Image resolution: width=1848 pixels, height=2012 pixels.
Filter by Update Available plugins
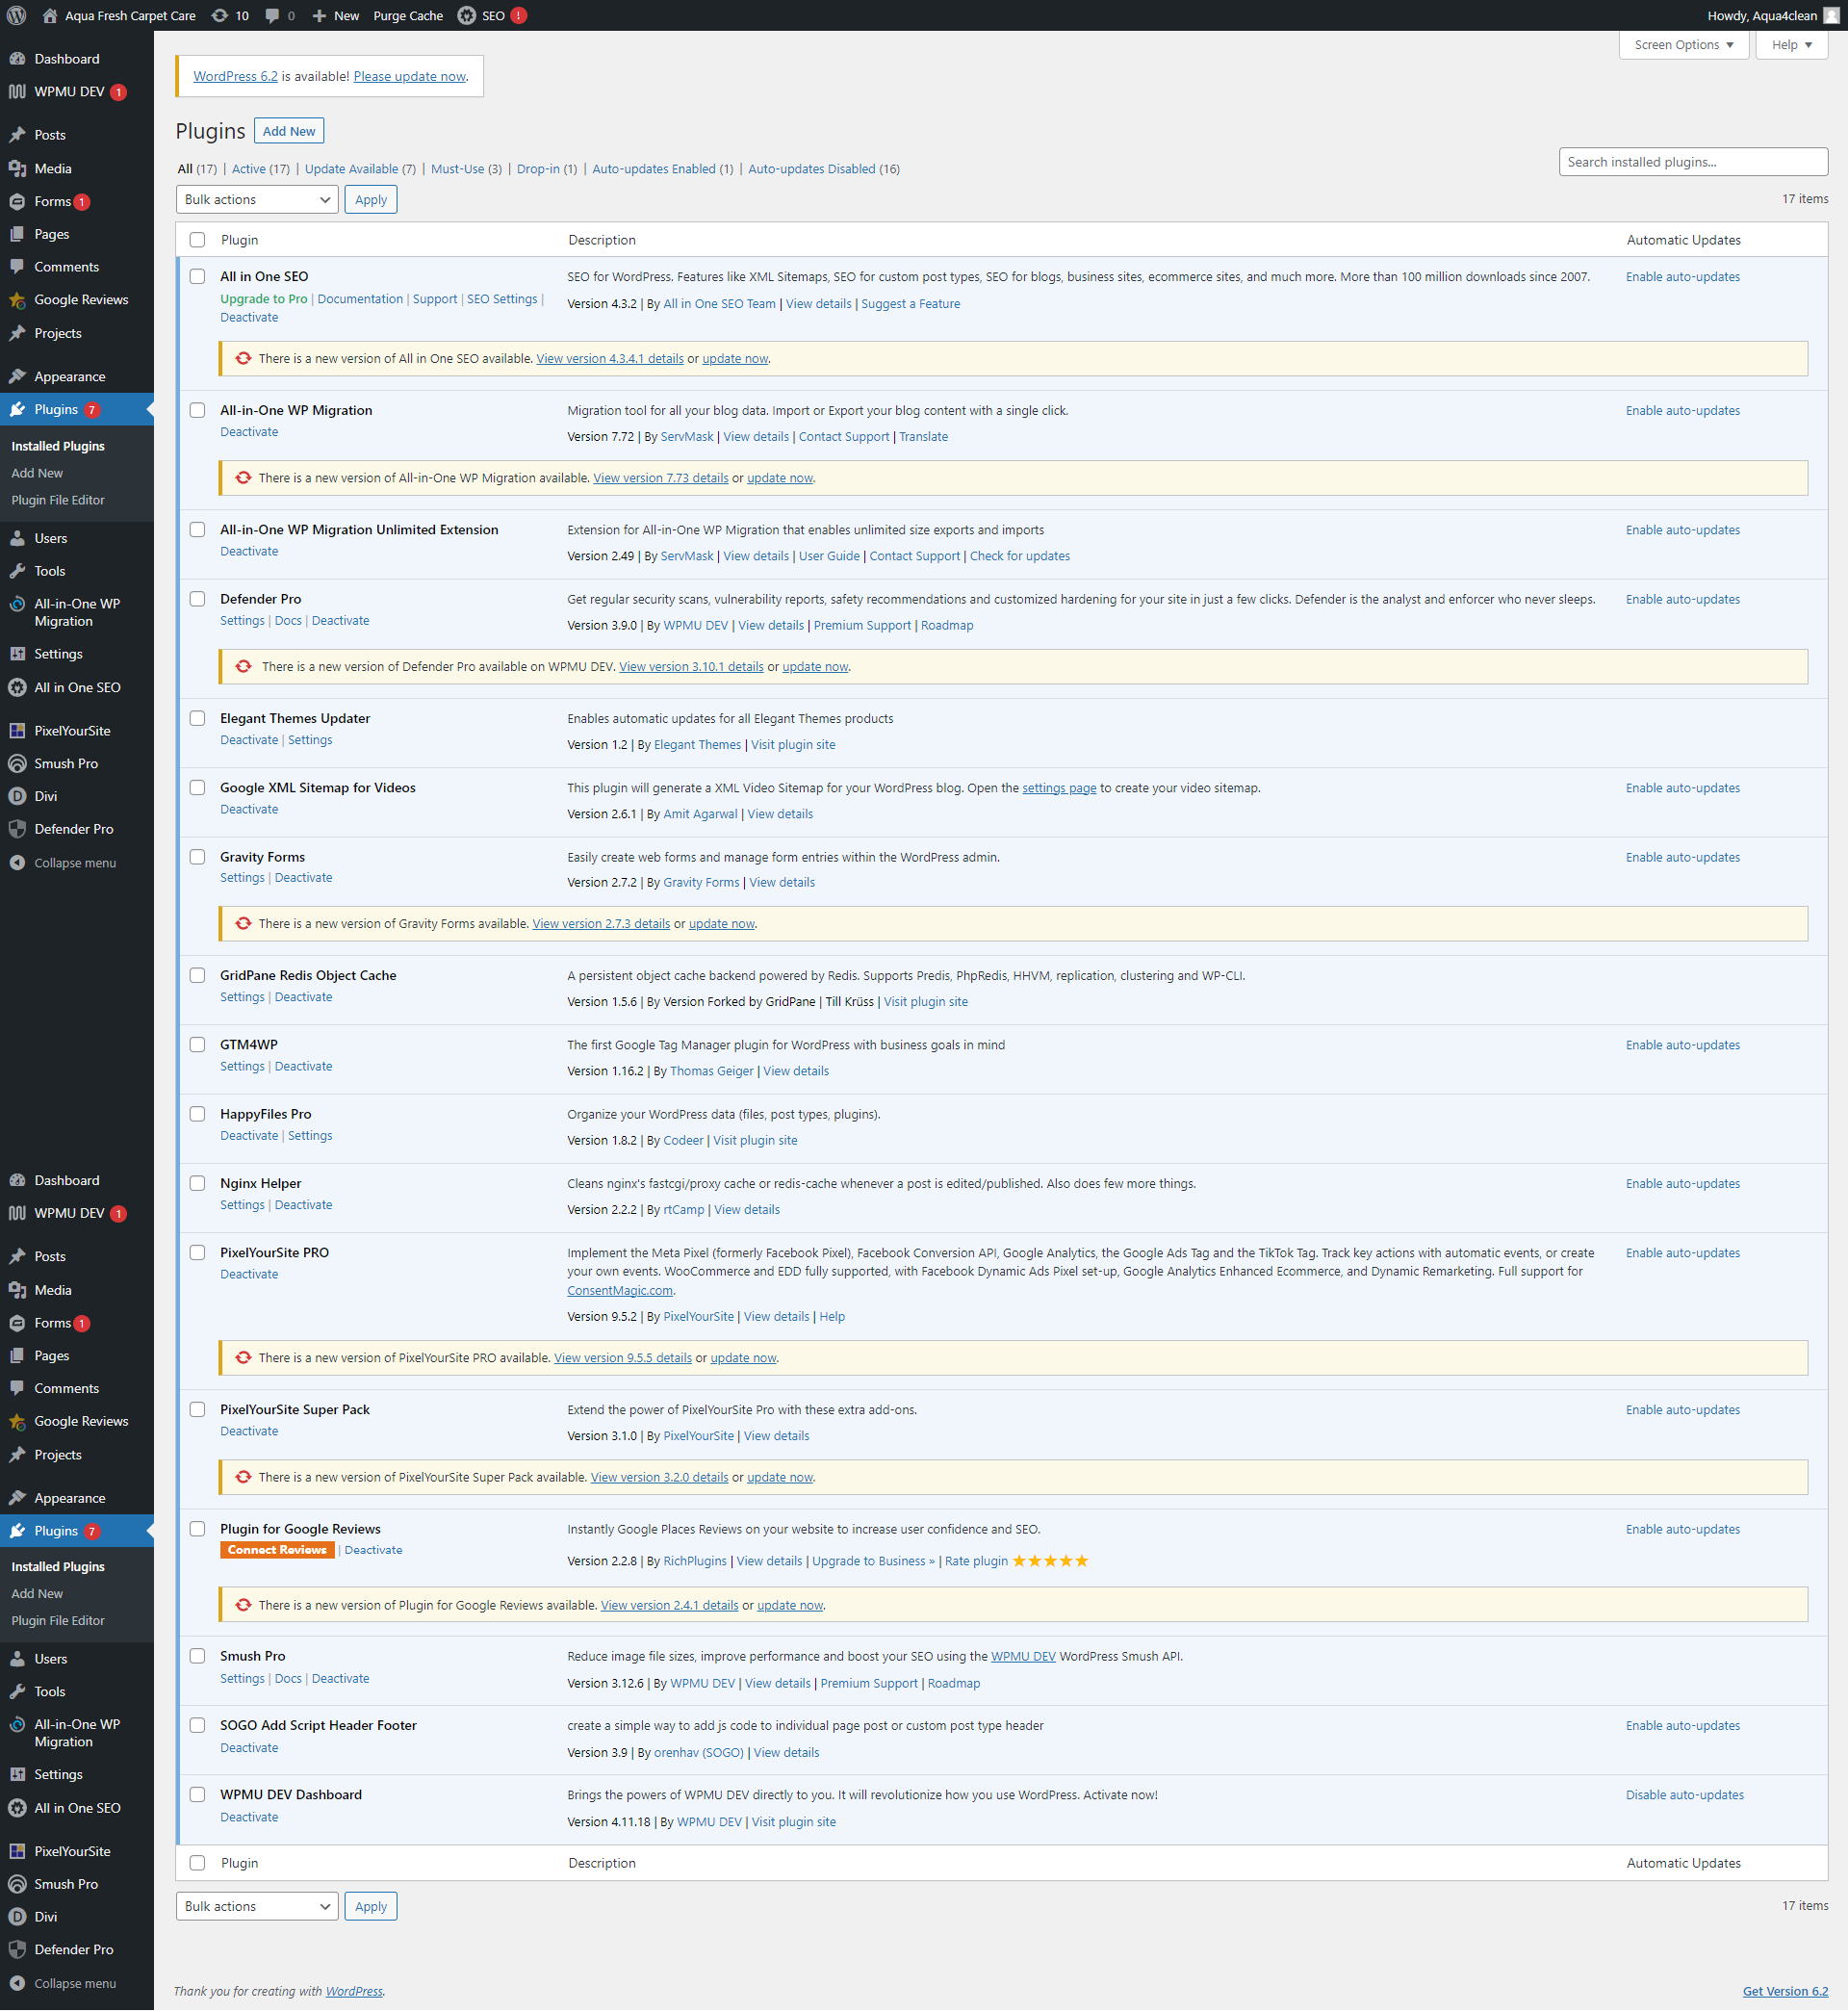[351, 169]
